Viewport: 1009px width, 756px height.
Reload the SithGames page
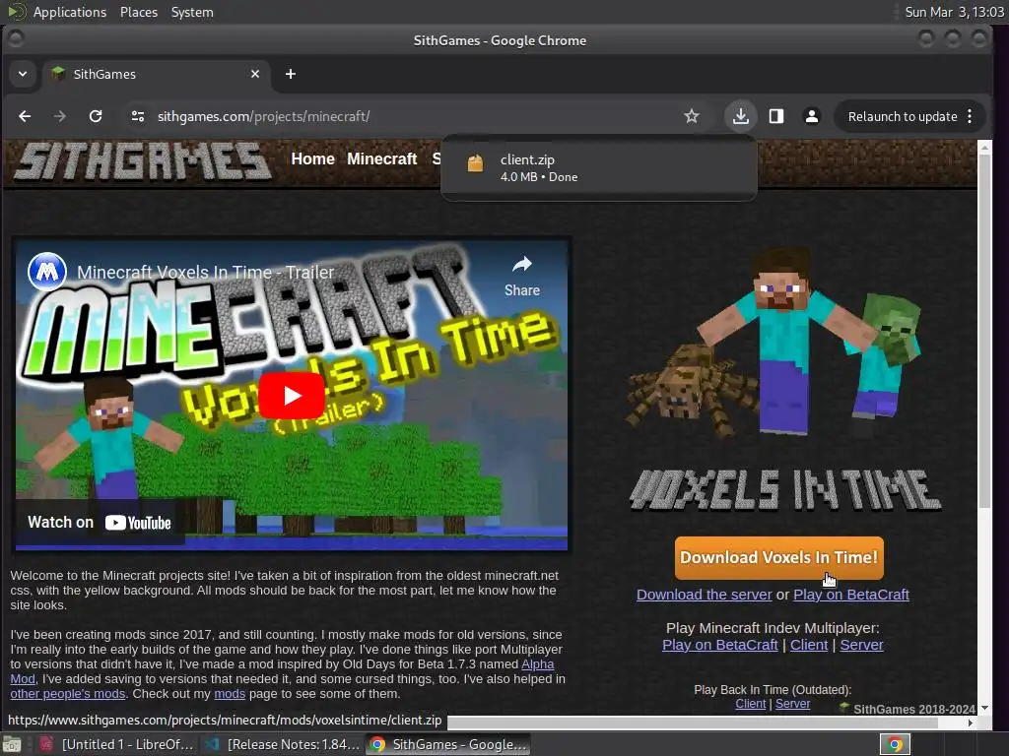pyautogui.click(x=96, y=116)
